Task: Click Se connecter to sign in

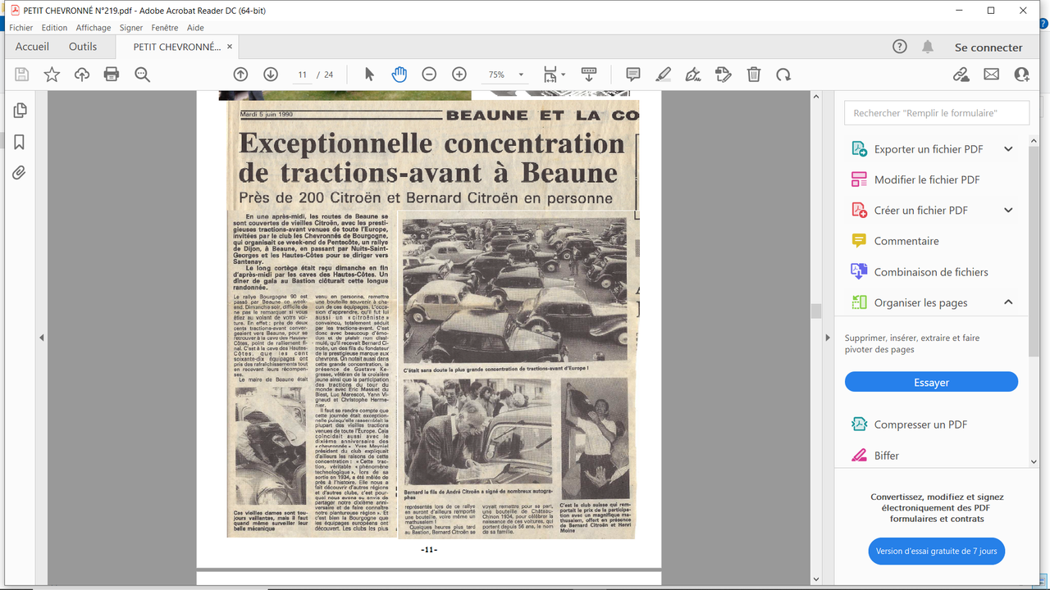Action: tap(988, 48)
